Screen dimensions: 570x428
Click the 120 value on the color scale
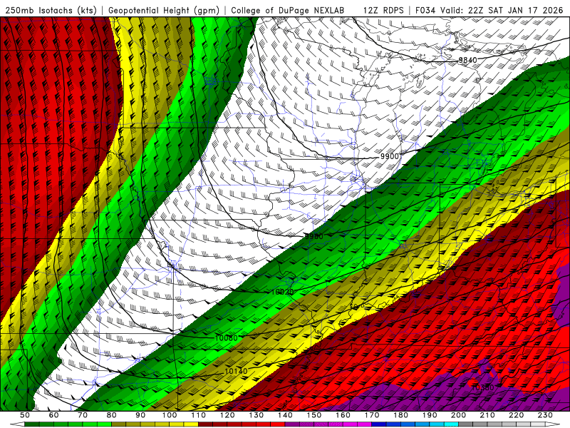click(227, 415)
